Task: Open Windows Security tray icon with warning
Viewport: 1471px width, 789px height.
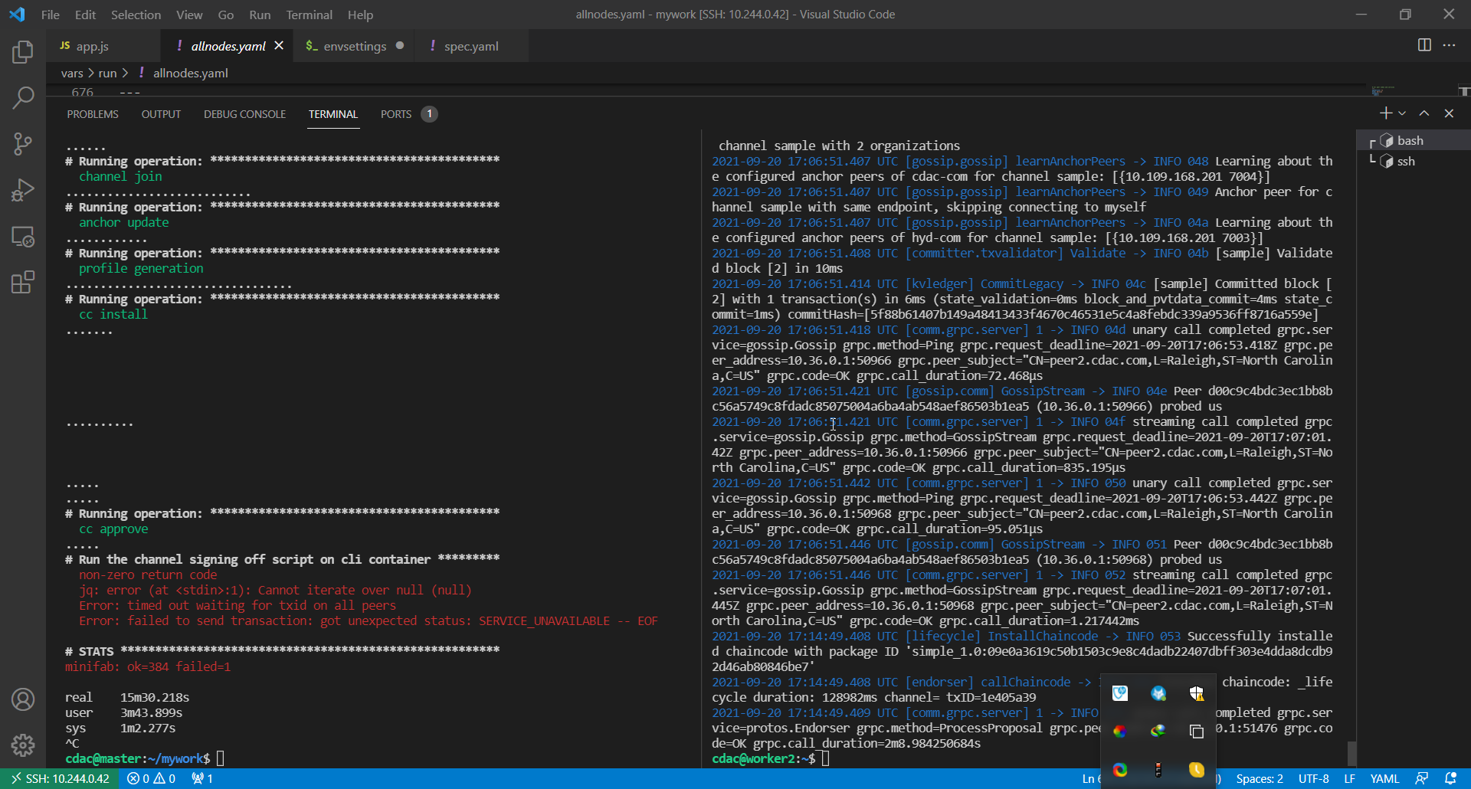Action: (1197, 693)
